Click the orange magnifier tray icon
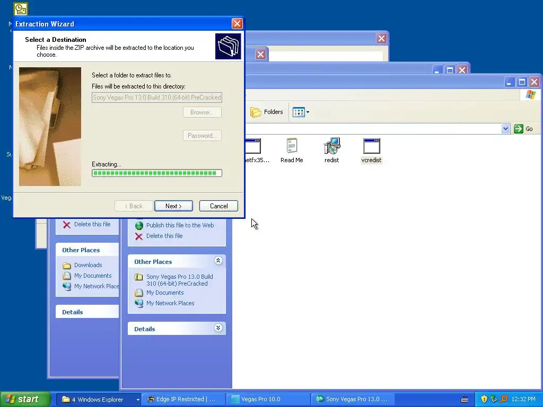The image size is (543, 407). tap(504, 400)
